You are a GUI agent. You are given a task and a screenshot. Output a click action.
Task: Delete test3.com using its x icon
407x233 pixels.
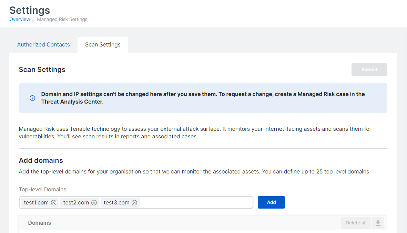(x=134, y=203)
